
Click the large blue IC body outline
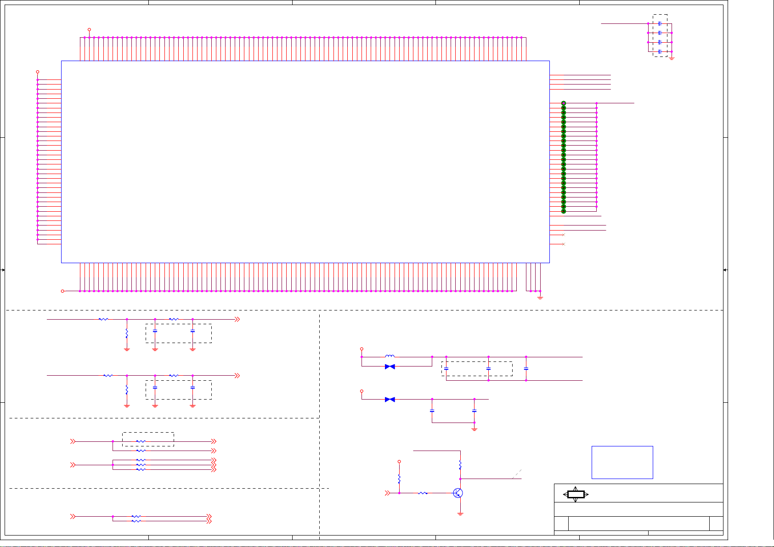point(305,162)
